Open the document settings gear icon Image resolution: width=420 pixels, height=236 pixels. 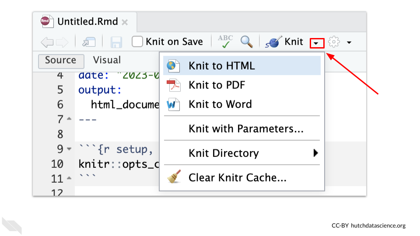(334, 42)
